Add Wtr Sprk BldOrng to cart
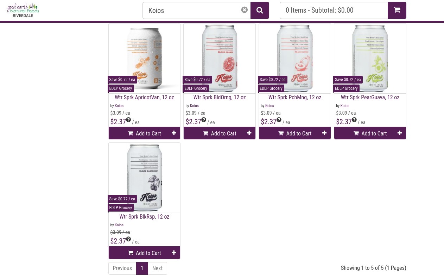Image resolution: width=444 pixels, height=280 pixels. tap(220, 133)
